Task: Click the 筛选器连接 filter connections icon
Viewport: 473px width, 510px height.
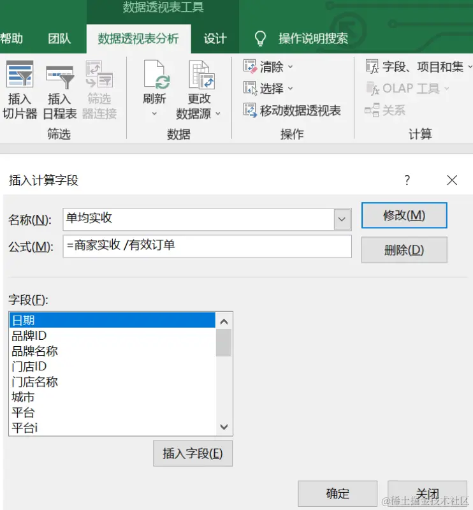Action: point(99,74)
